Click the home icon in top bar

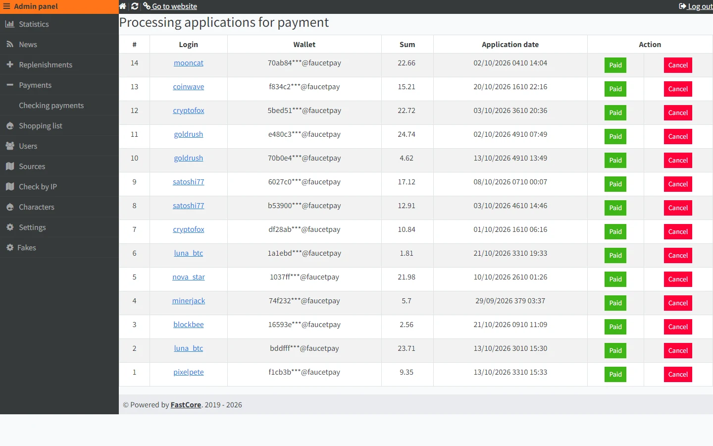point(123,6)
